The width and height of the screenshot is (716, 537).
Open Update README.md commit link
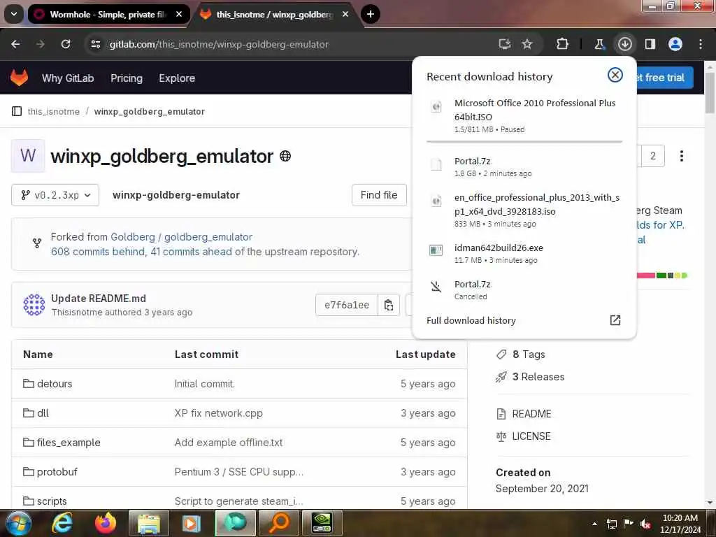99,298
